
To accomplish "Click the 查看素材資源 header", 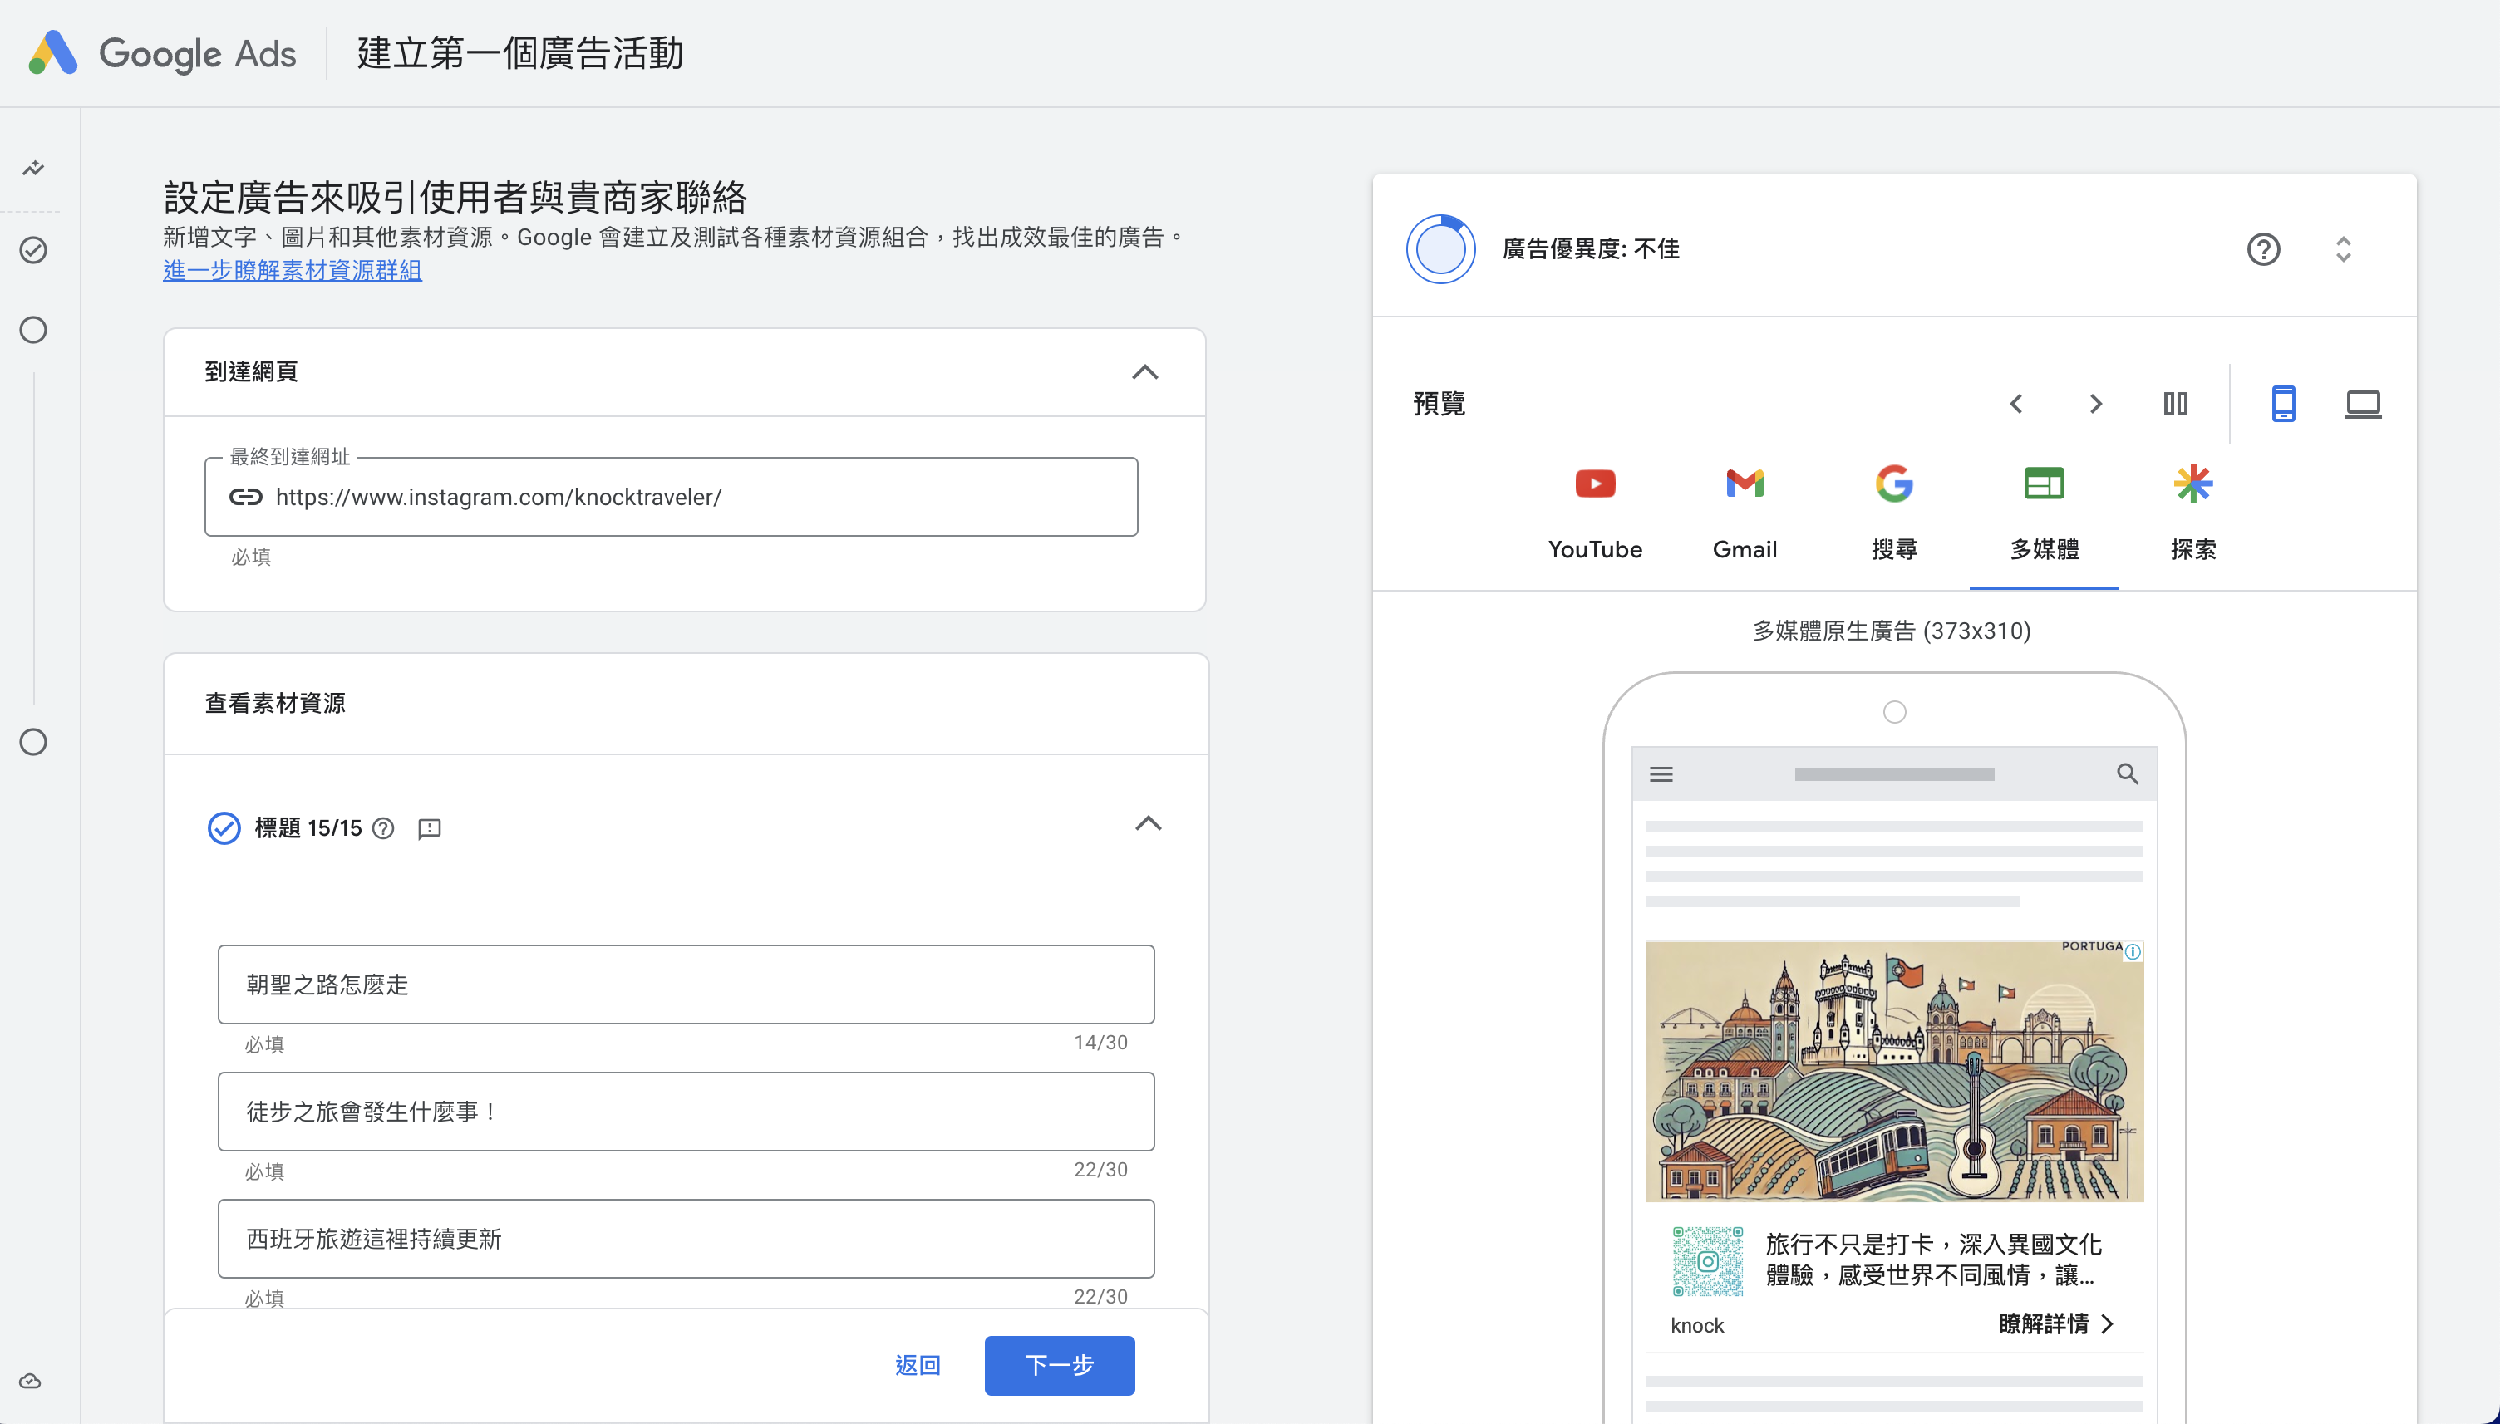I will point(275,703).
